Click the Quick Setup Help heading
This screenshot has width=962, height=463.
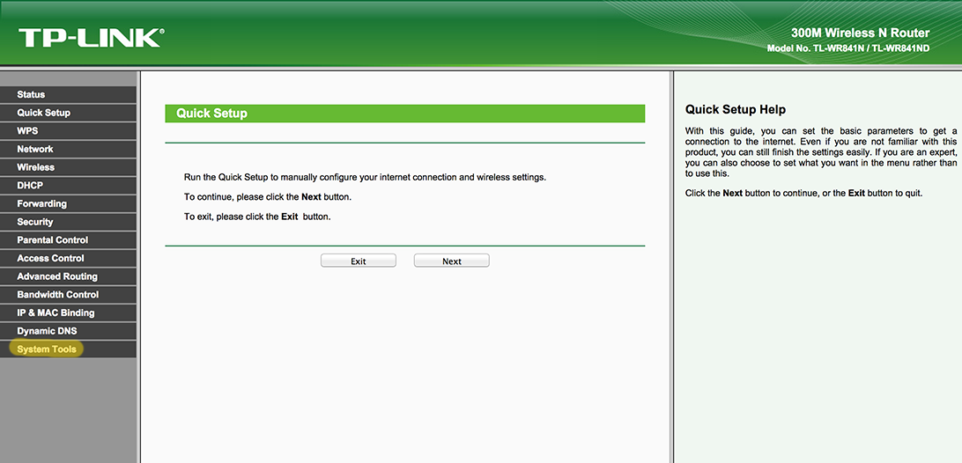coord(735,110)
